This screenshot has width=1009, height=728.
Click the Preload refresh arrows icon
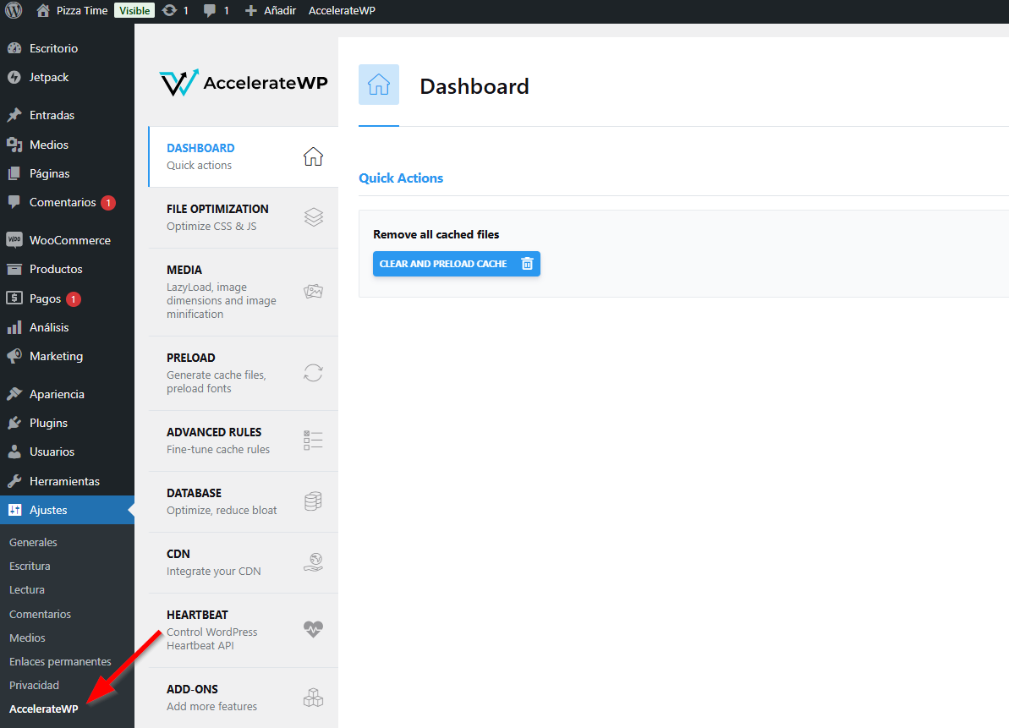click(x=314, y=373)
